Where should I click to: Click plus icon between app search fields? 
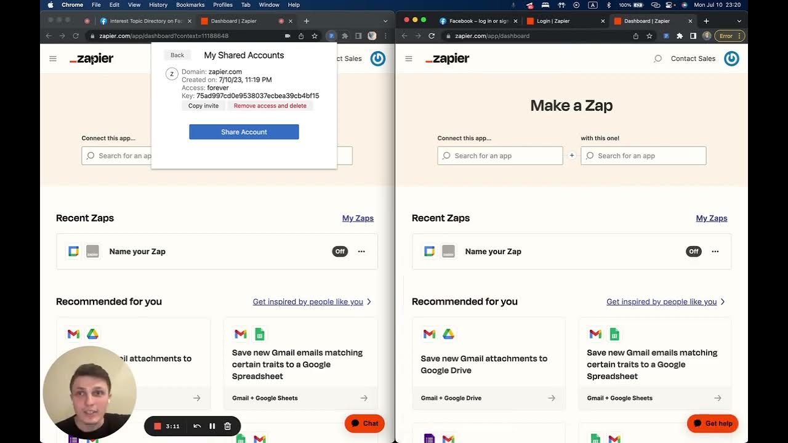click(x=572, y=156)
